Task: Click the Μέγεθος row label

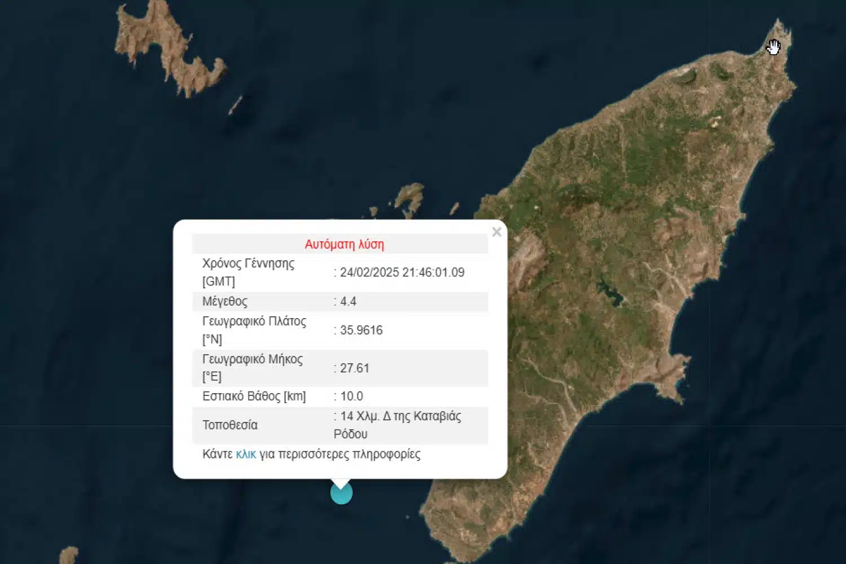Action: 224,301
